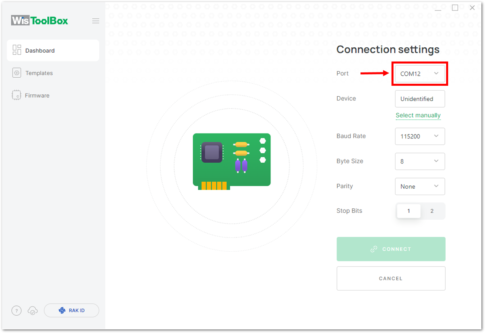Click the Baud Rate label
The height and width of the screenshot is (333, 485).
tap(351, 136)
